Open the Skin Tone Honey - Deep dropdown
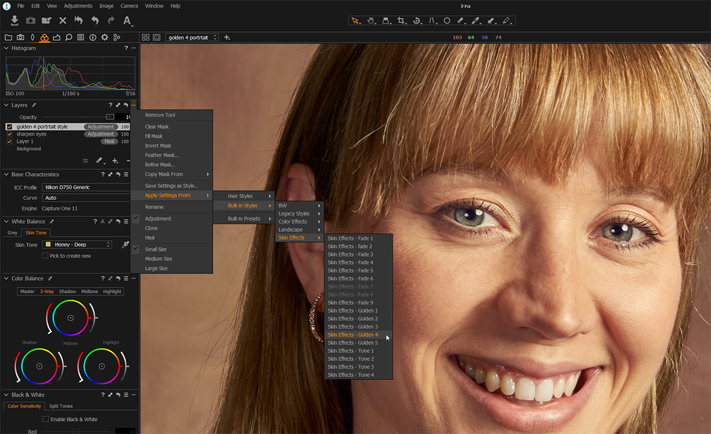 coord(78,244)
